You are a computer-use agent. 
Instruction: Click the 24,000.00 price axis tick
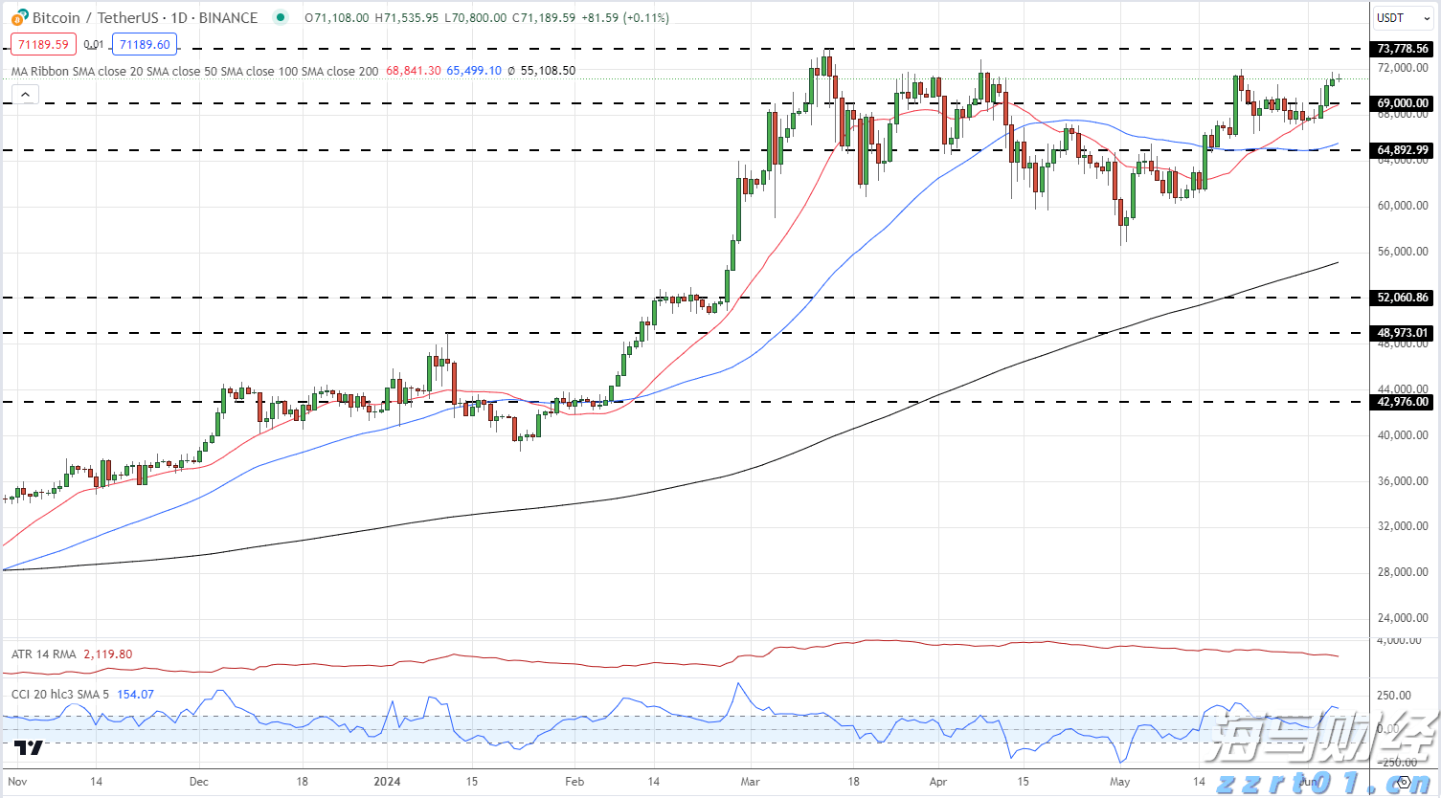(1403, 618)
